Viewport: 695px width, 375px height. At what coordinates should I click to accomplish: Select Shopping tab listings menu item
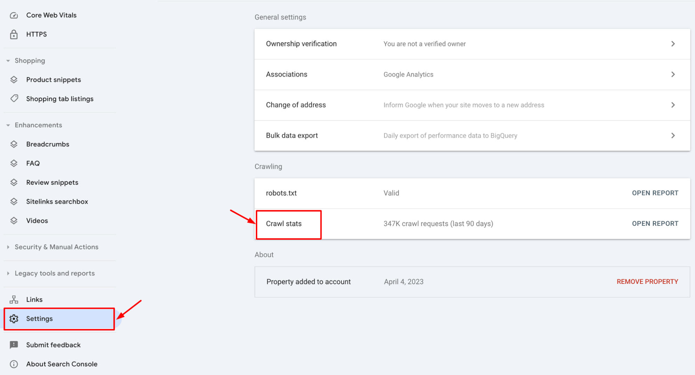[60, 99]
